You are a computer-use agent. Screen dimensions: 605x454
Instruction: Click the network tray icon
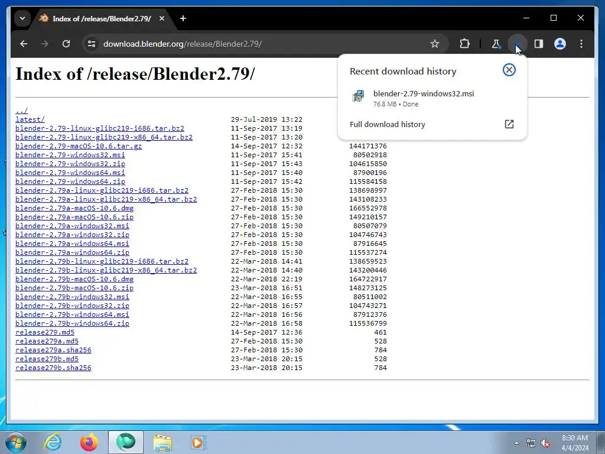pos(531,443)
